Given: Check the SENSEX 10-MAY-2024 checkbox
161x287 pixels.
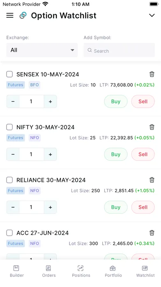Looking at the screenshot, I should click(9, 74).
